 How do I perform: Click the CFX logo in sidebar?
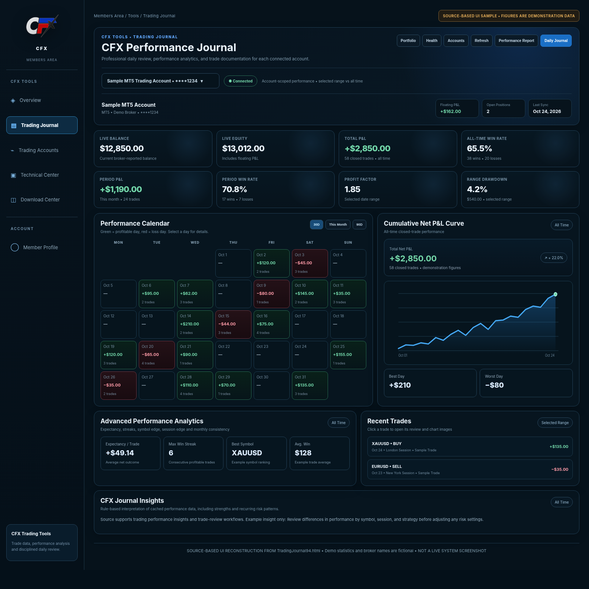click(42, 26)
